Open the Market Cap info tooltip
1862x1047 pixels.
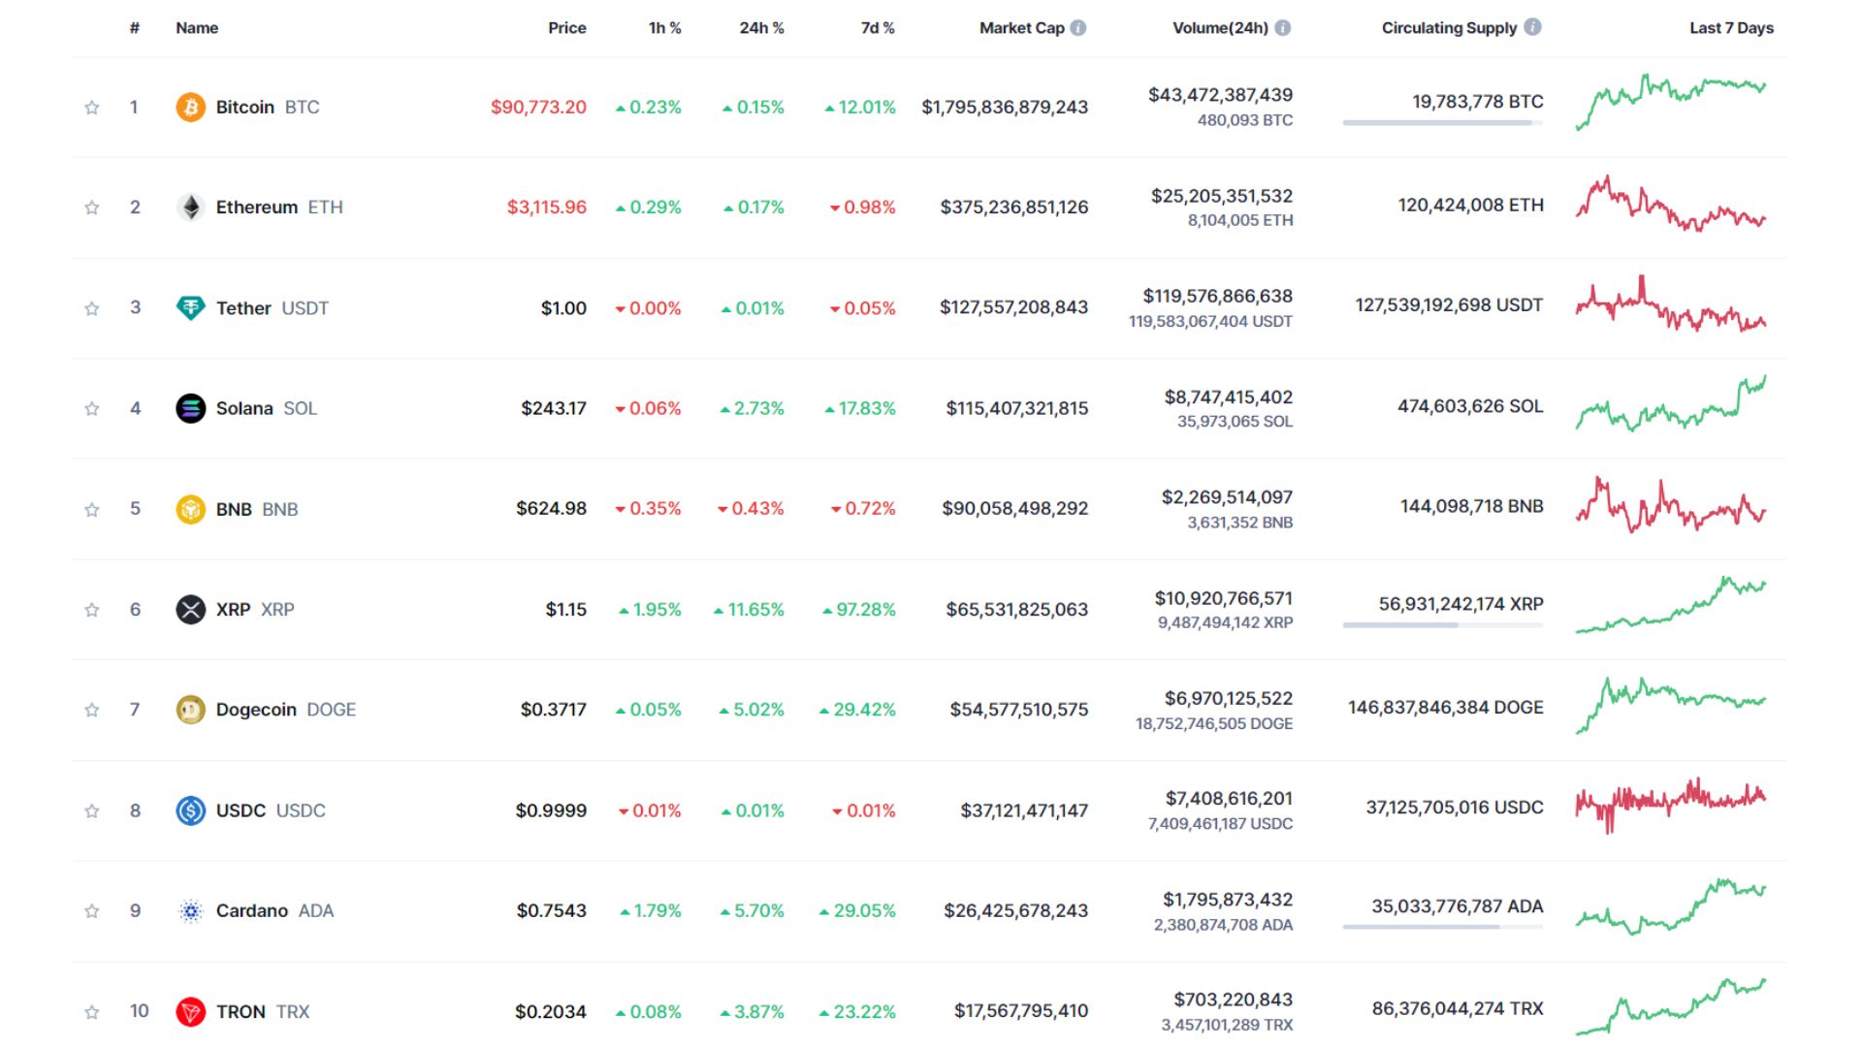[x=1076, y=28]
